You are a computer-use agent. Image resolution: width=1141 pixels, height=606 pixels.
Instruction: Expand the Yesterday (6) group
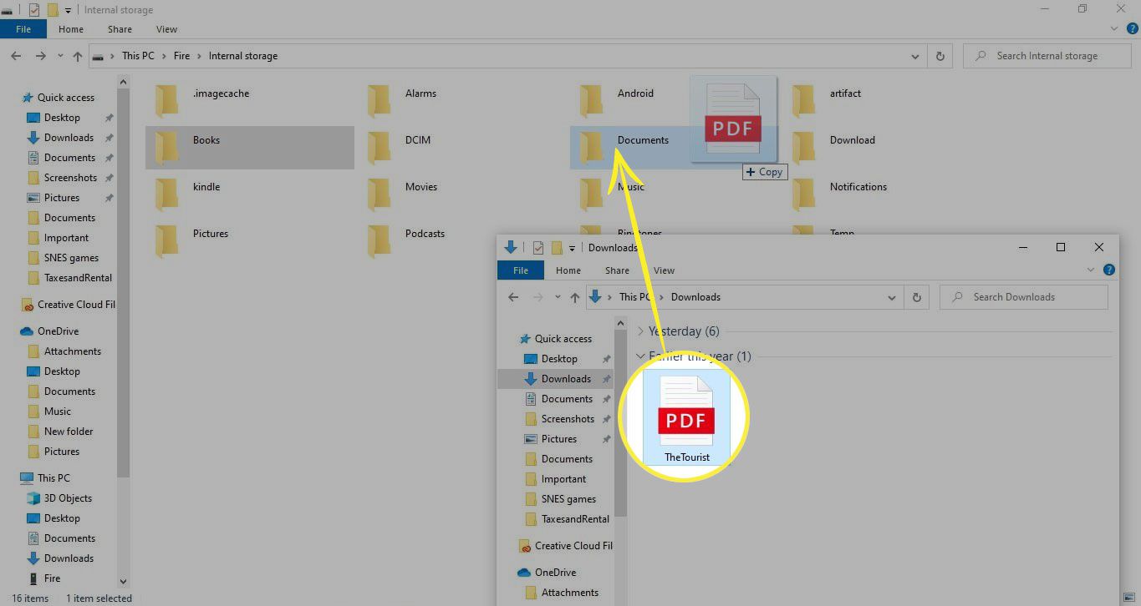point(640,331)
